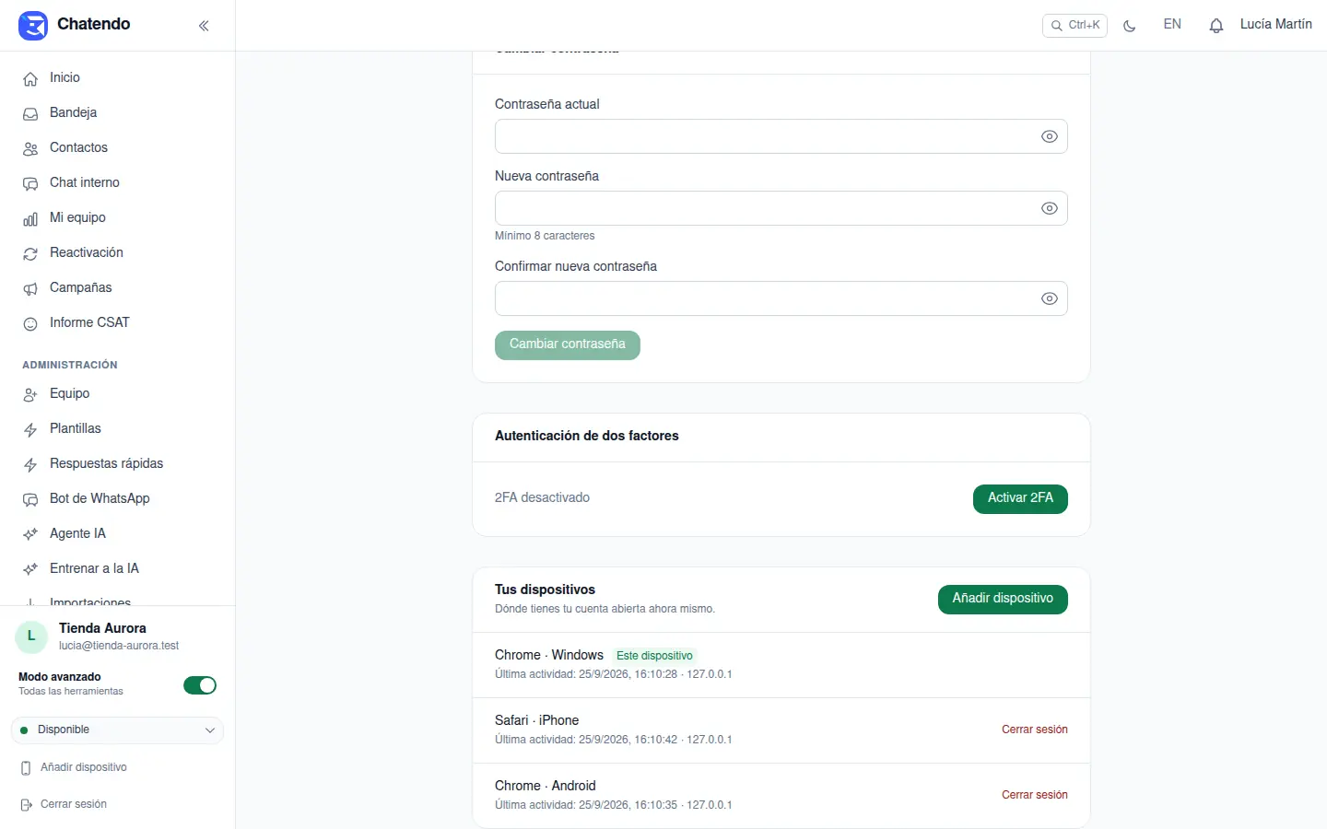Open notifications bell
The height and width of the screenshot is (829, 1327).
1216,26
